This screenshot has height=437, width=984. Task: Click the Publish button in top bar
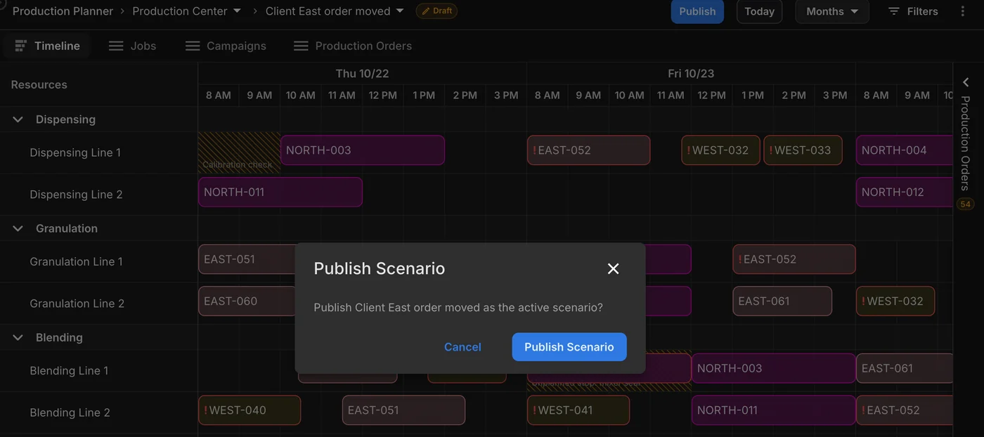tap(697, 11)
